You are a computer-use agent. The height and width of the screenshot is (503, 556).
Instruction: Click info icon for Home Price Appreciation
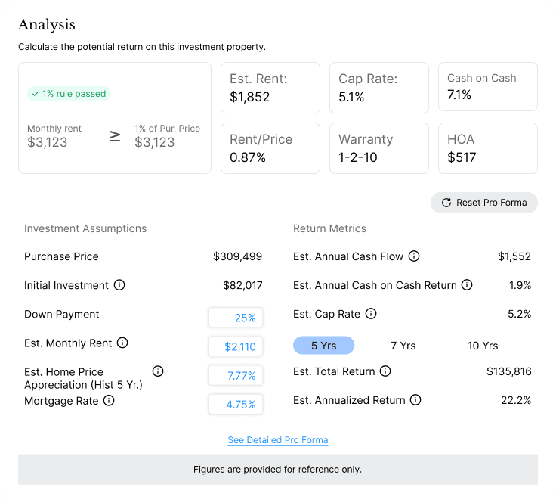pyautogui.click(x=158, y=371)
